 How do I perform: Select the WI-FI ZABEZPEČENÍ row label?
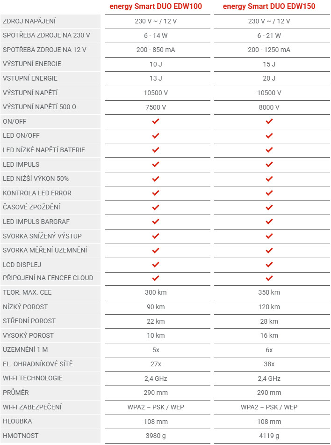click(x=32, y=407)
